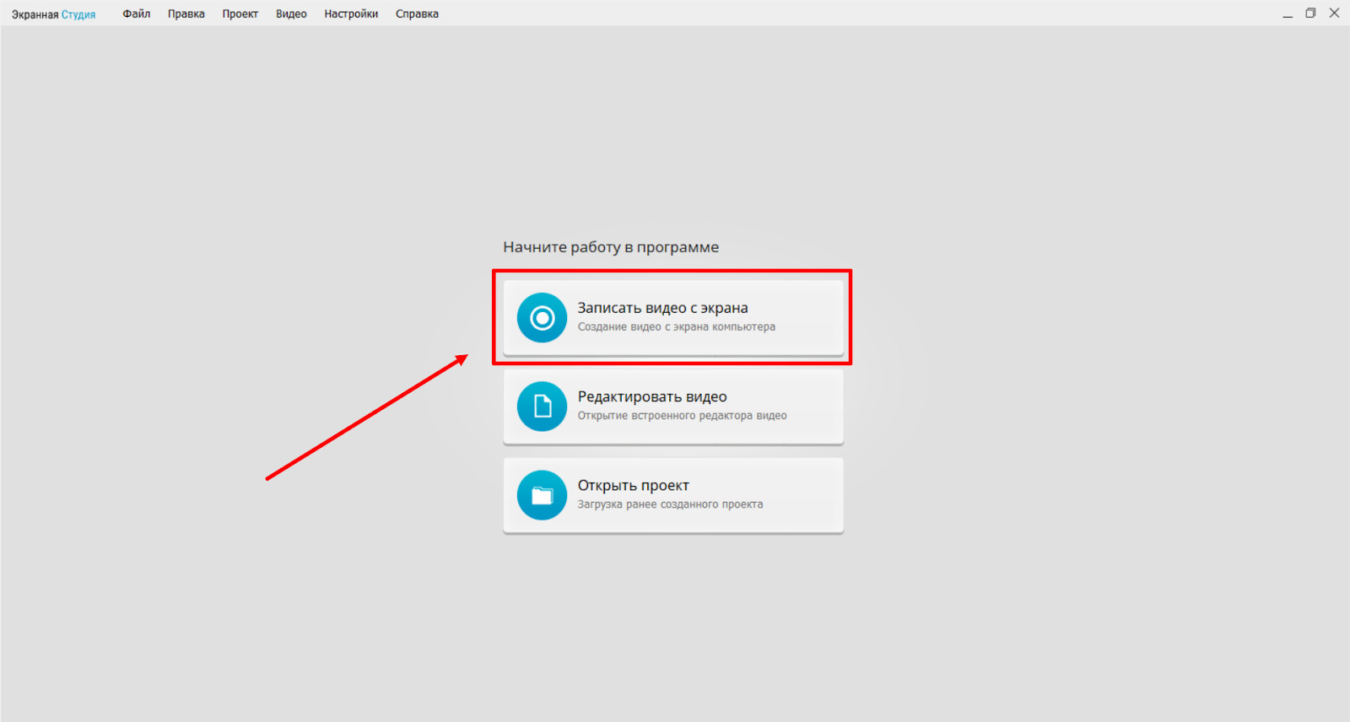Open the Настройки menu
Image resolution: width=1350 pixels, height=722 pixels.
(351, 14)
